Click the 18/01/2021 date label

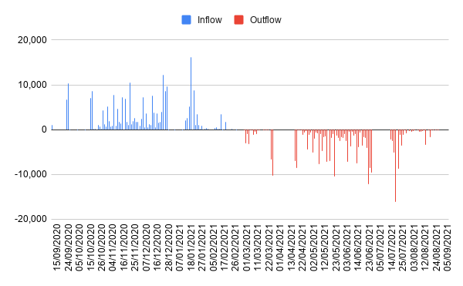pos(191,247)
